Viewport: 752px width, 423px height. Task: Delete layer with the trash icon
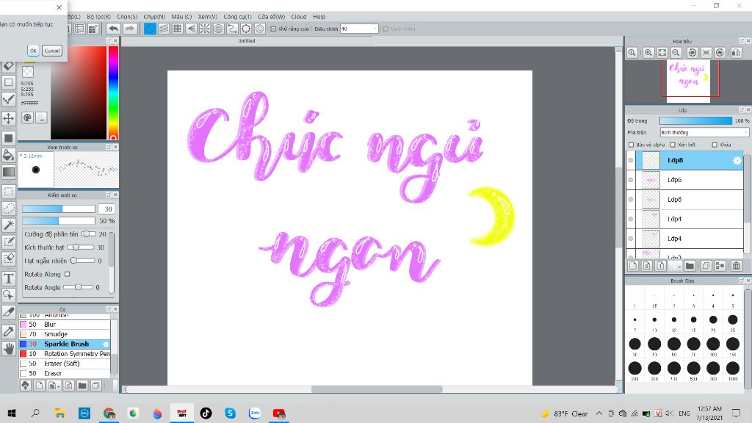point(736,266)
